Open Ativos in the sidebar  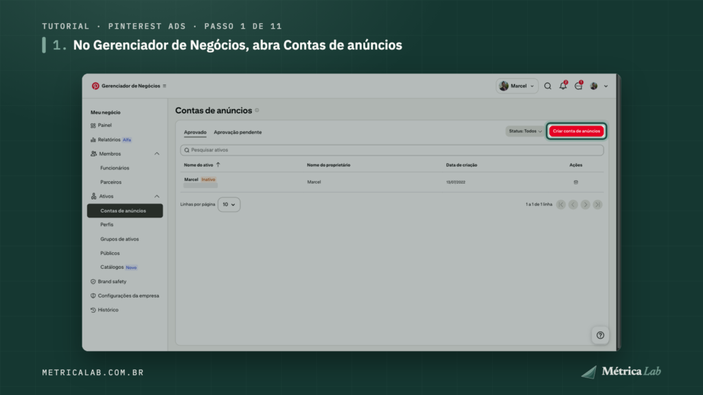coord(106,196)
